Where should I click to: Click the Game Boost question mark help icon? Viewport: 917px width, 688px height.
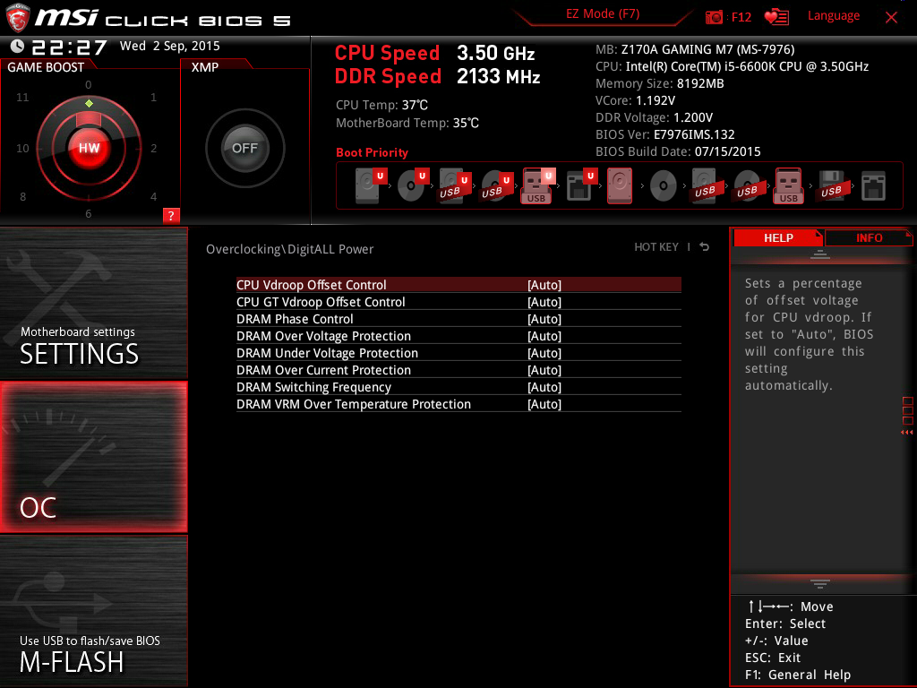[x=171, y=215]
